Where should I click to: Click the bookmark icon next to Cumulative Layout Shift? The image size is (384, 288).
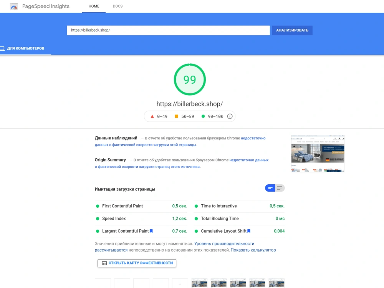[249, 231]
